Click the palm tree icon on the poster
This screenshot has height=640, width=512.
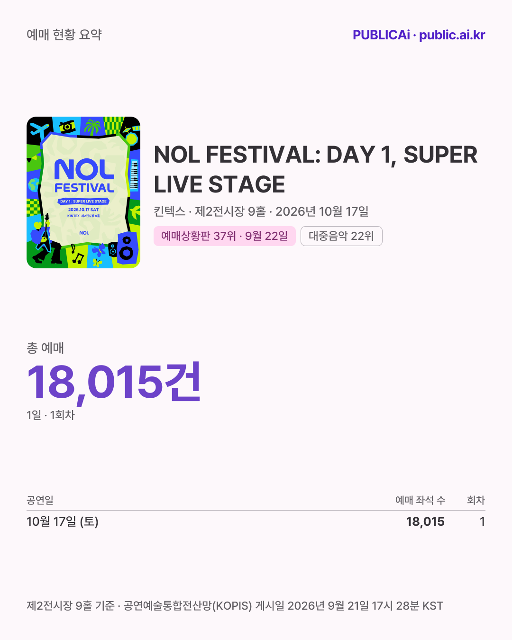coord(92,127)
